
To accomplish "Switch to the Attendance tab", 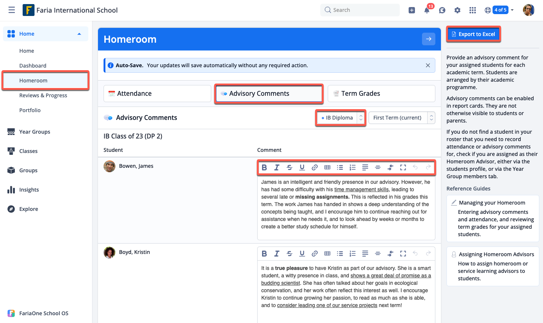I will coord(157,93).
